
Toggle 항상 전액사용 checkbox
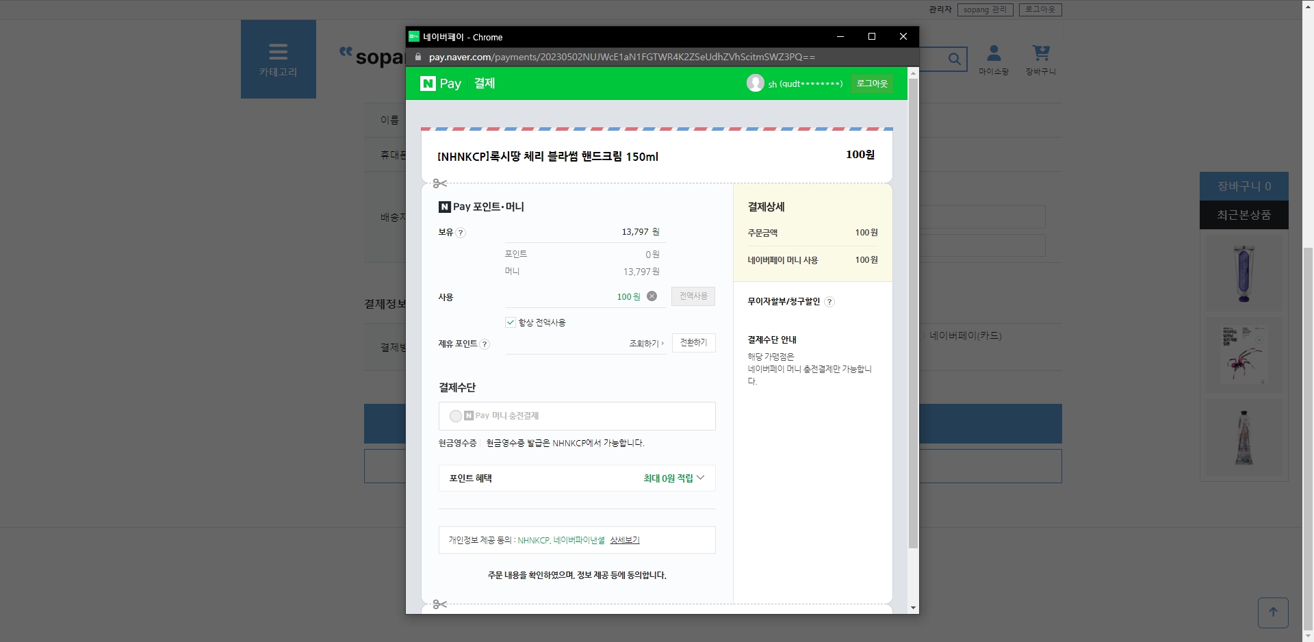(511, 322)
